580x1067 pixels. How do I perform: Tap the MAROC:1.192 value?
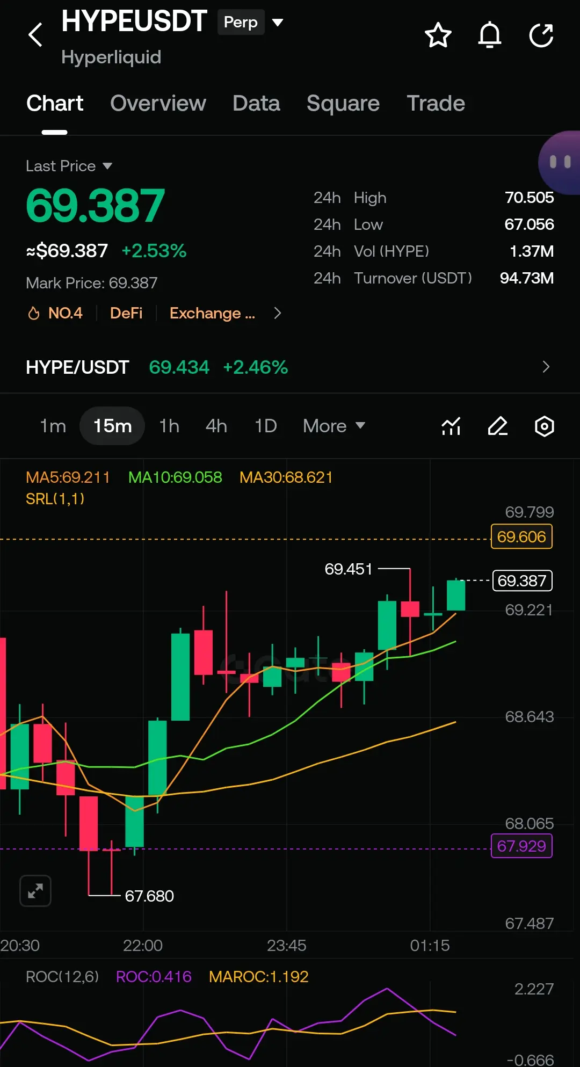pos(259,976)
